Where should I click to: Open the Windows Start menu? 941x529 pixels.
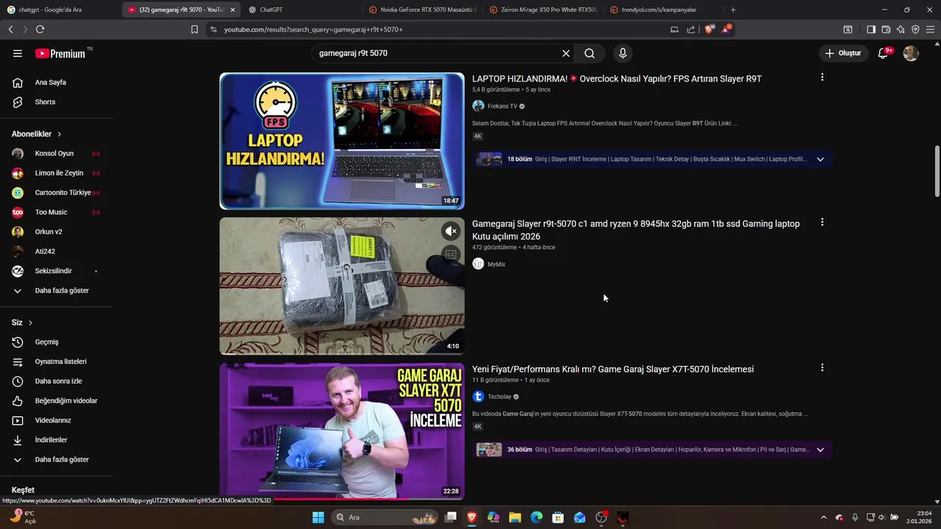click(x=318, y=517)
